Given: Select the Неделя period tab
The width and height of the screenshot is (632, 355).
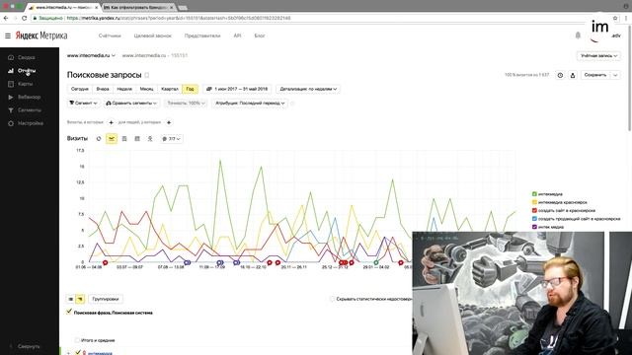Looking at the screenshot, I should [124, 89].
